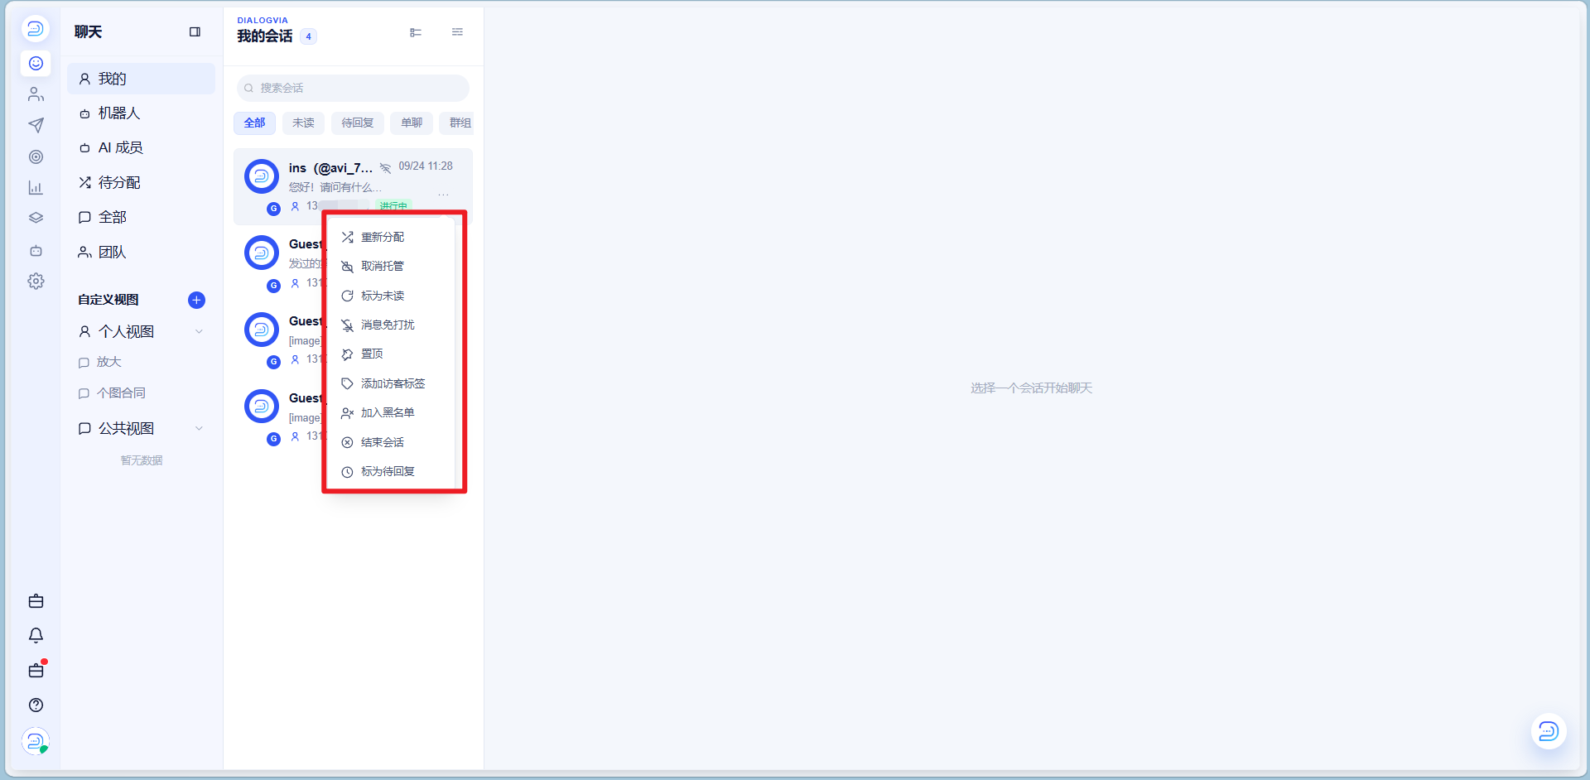Viewport: 1590px width, 780px height.
Task: Open 机器人 in chat sidebar
Action: pyautogui.click(x=141, y=113)
